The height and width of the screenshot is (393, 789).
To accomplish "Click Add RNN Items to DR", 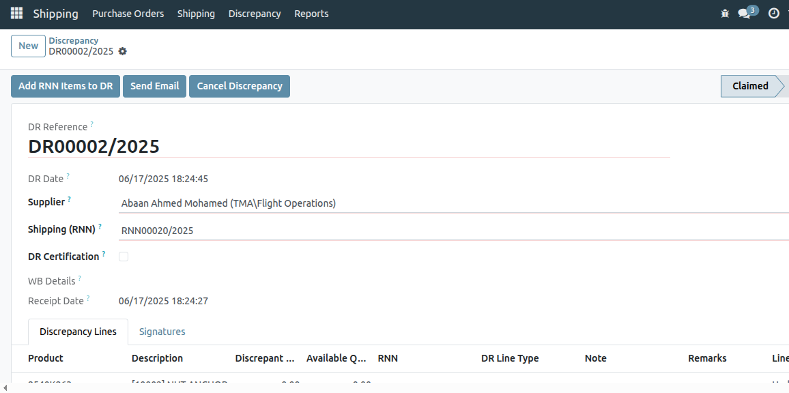I will 66,86.
